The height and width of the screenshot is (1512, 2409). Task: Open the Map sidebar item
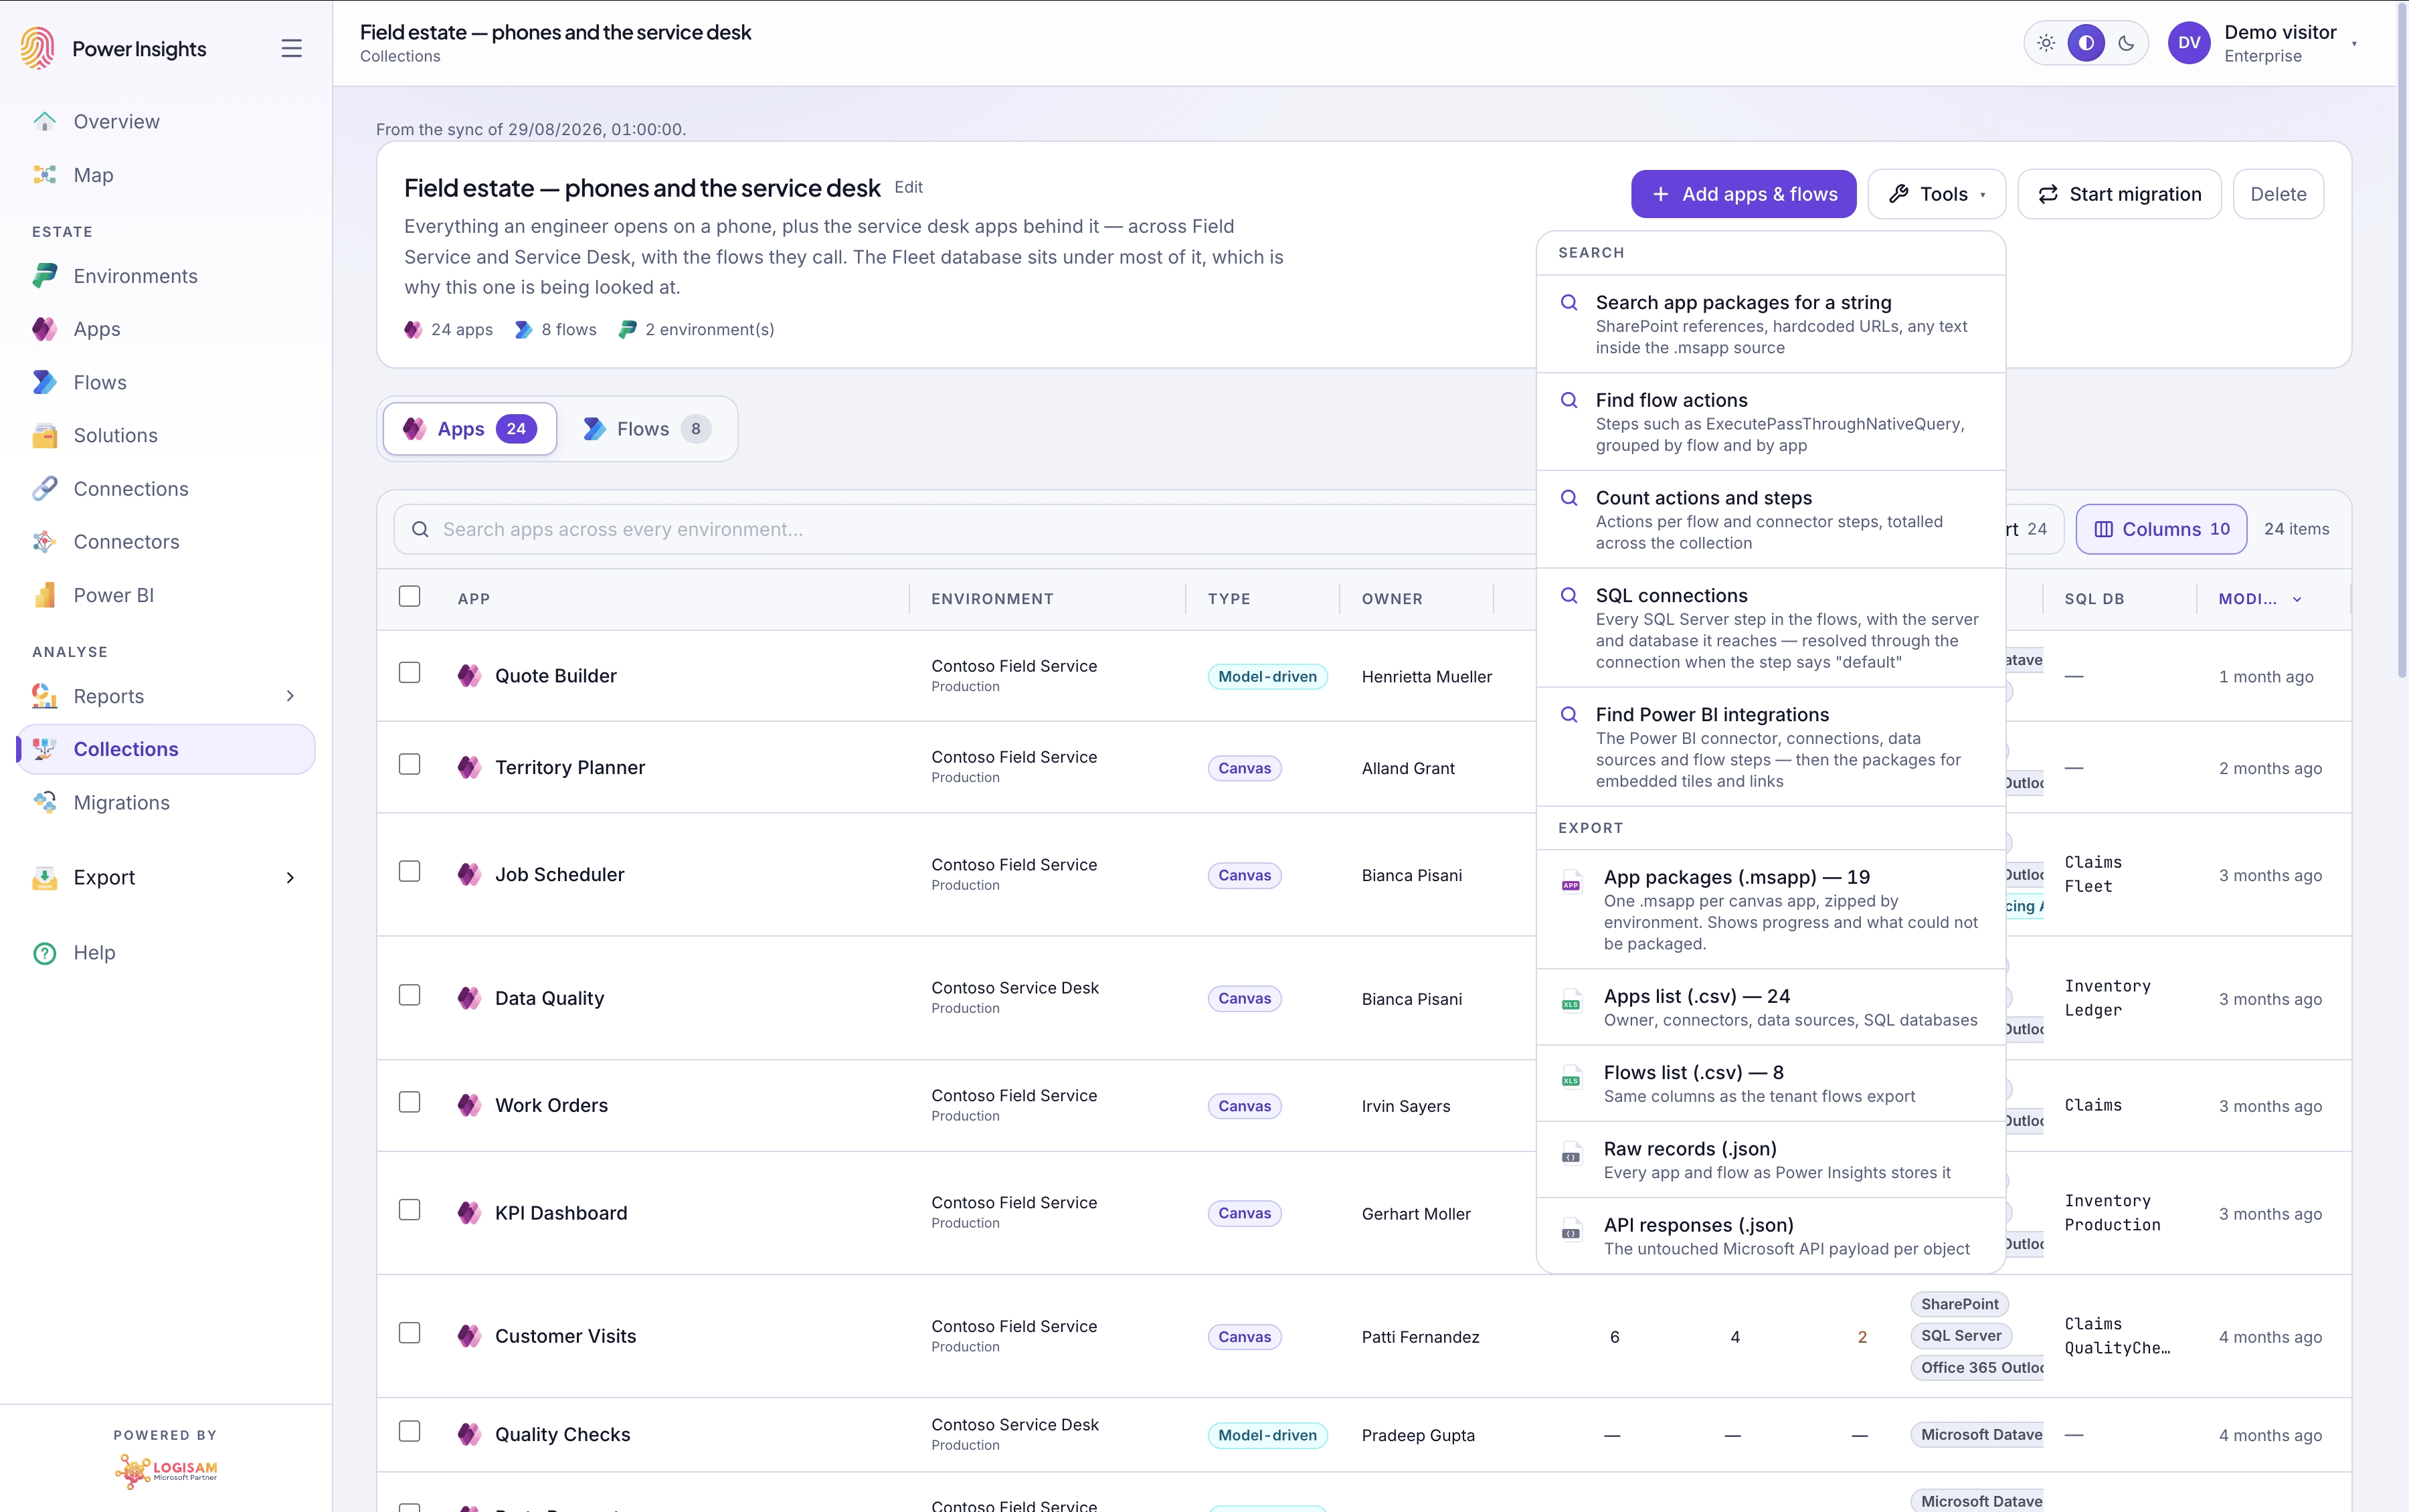pyautogui.click(x=166, y=175)
